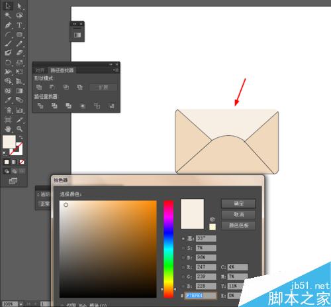Open the blend mode dropdown 正常
This screenshot has width=331, height=307.
45,204
